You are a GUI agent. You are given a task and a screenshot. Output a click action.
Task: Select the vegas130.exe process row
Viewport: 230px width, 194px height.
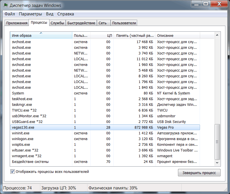tap(105, 127)
